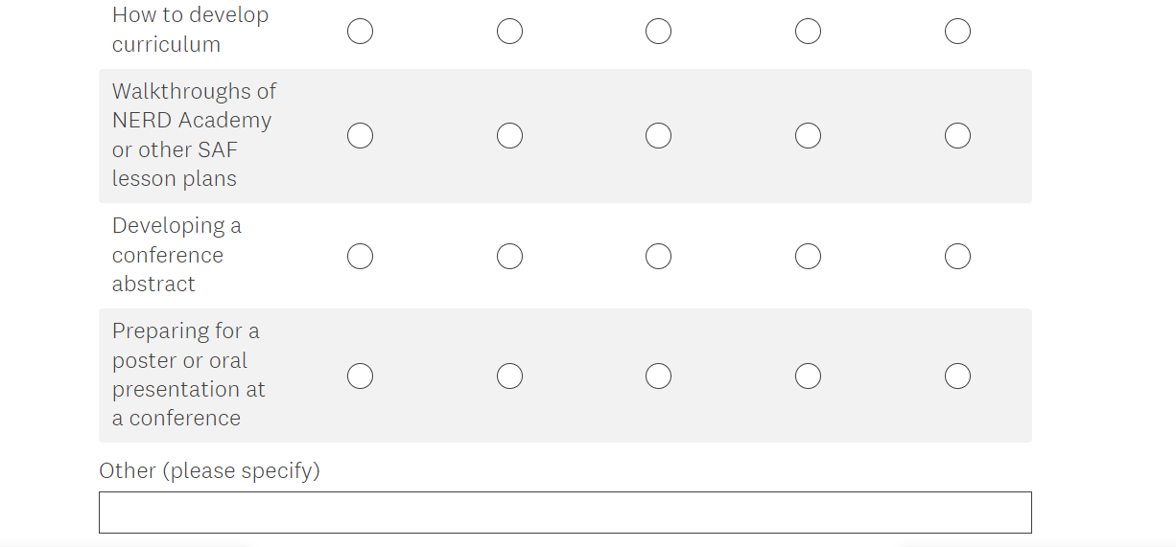
Task: Pick fourth radio option for How to develop curriculum
Action: 808,32
